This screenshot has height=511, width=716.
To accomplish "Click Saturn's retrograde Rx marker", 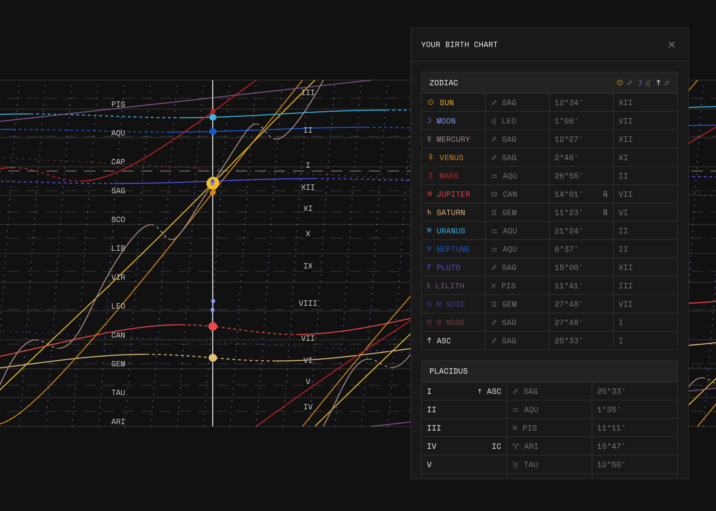I will pyautogui.click(x=605, y=213).
